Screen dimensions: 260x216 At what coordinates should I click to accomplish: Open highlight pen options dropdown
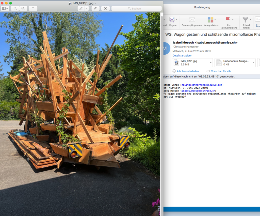click(x=87, y=8)
